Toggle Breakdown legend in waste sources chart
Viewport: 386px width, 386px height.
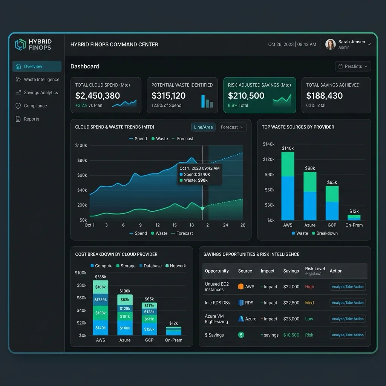[325, 233]
